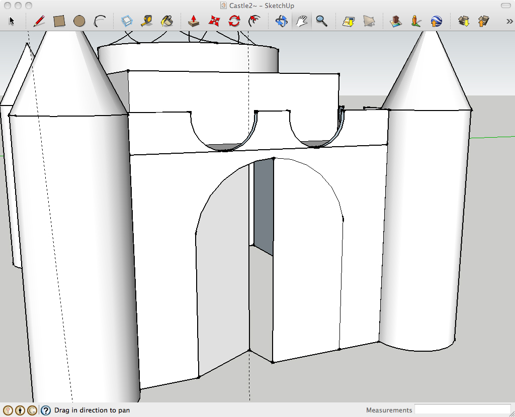Select the arrow Select tool
The height and width of the screenshot is (417, 515).
12,21
